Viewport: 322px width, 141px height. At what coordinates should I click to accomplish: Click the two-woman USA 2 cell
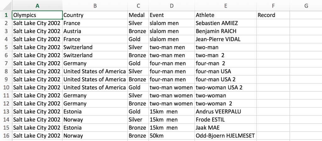tap(225, 88)
